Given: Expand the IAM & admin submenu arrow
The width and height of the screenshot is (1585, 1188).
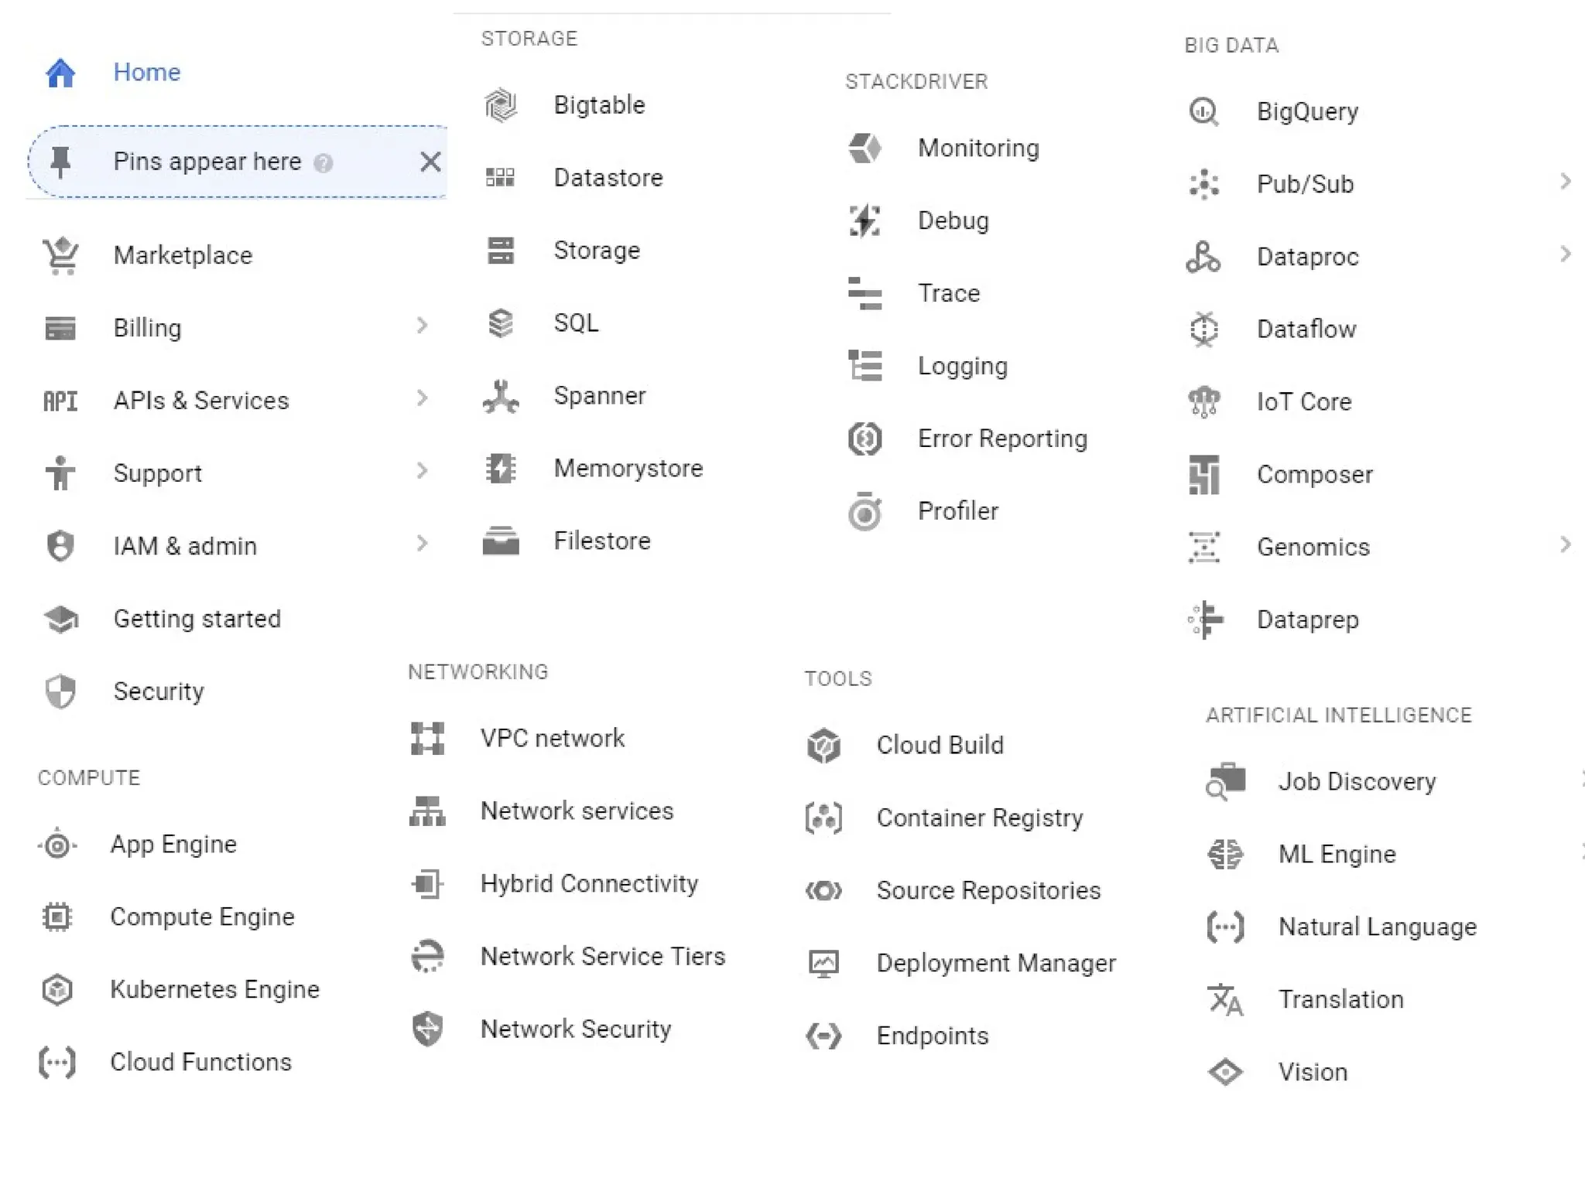Looking at the screenshot, I should point(422,544).
